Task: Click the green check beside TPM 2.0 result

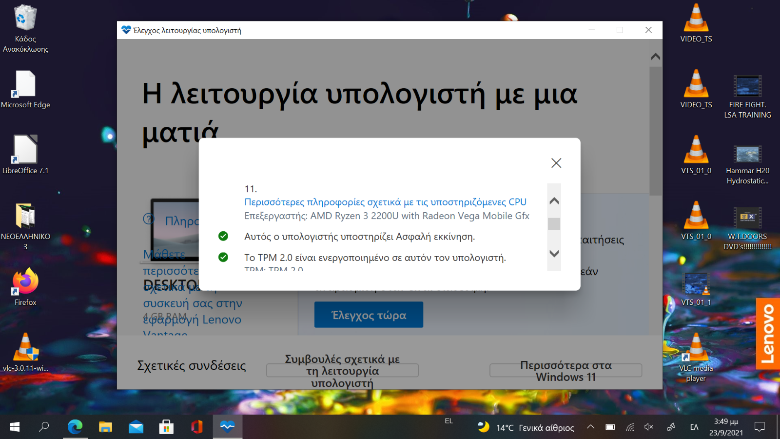Action: pyautogui.click(x=223, y=257)
